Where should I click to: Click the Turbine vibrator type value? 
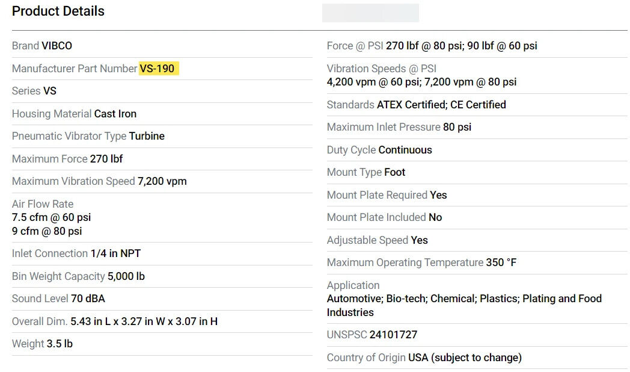tap(147, 136)
